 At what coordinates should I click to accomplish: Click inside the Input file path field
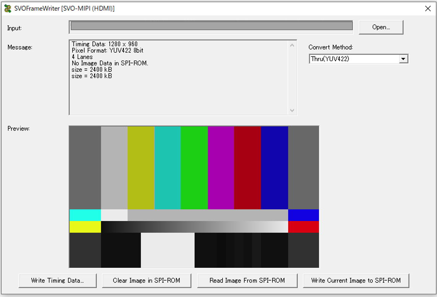coord(211,26)
